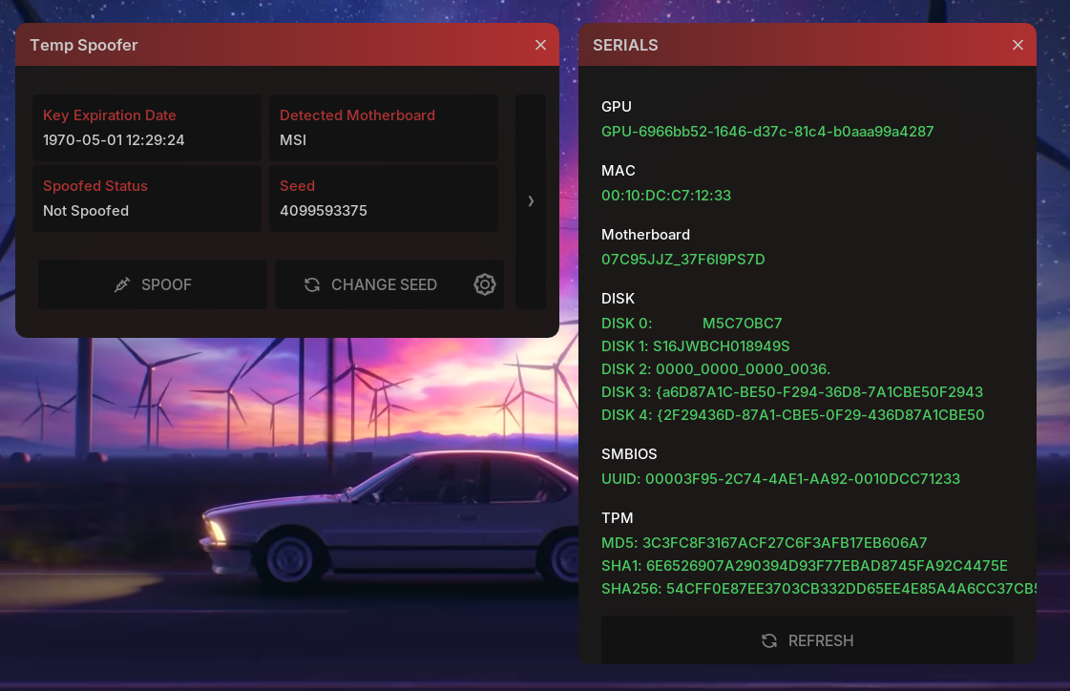
Task: Click the GPU section heading
Action: coord(617,107)
